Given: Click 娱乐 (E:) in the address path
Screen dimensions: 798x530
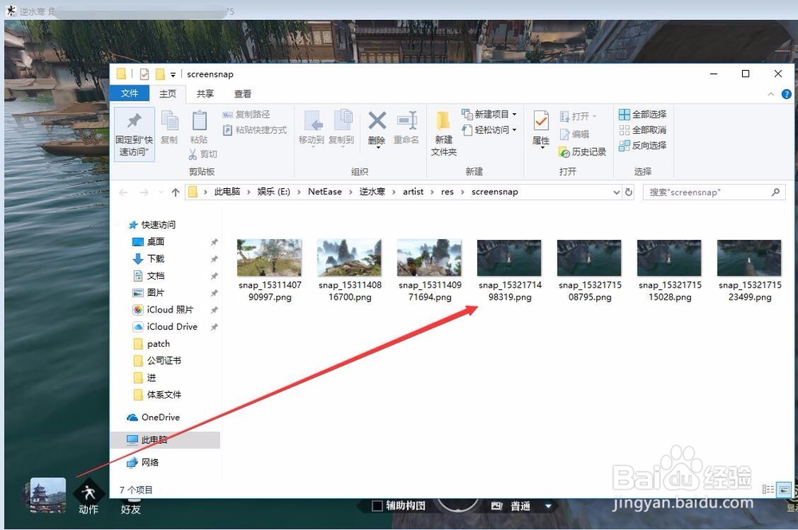Looking at the screenshot, I should 274,191.
